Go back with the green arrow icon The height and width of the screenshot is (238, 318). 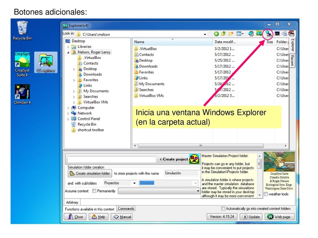[216, 34]
